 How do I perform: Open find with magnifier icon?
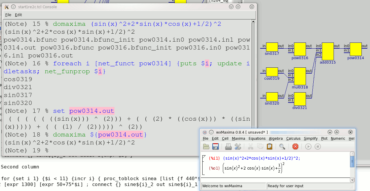point(282,146)
